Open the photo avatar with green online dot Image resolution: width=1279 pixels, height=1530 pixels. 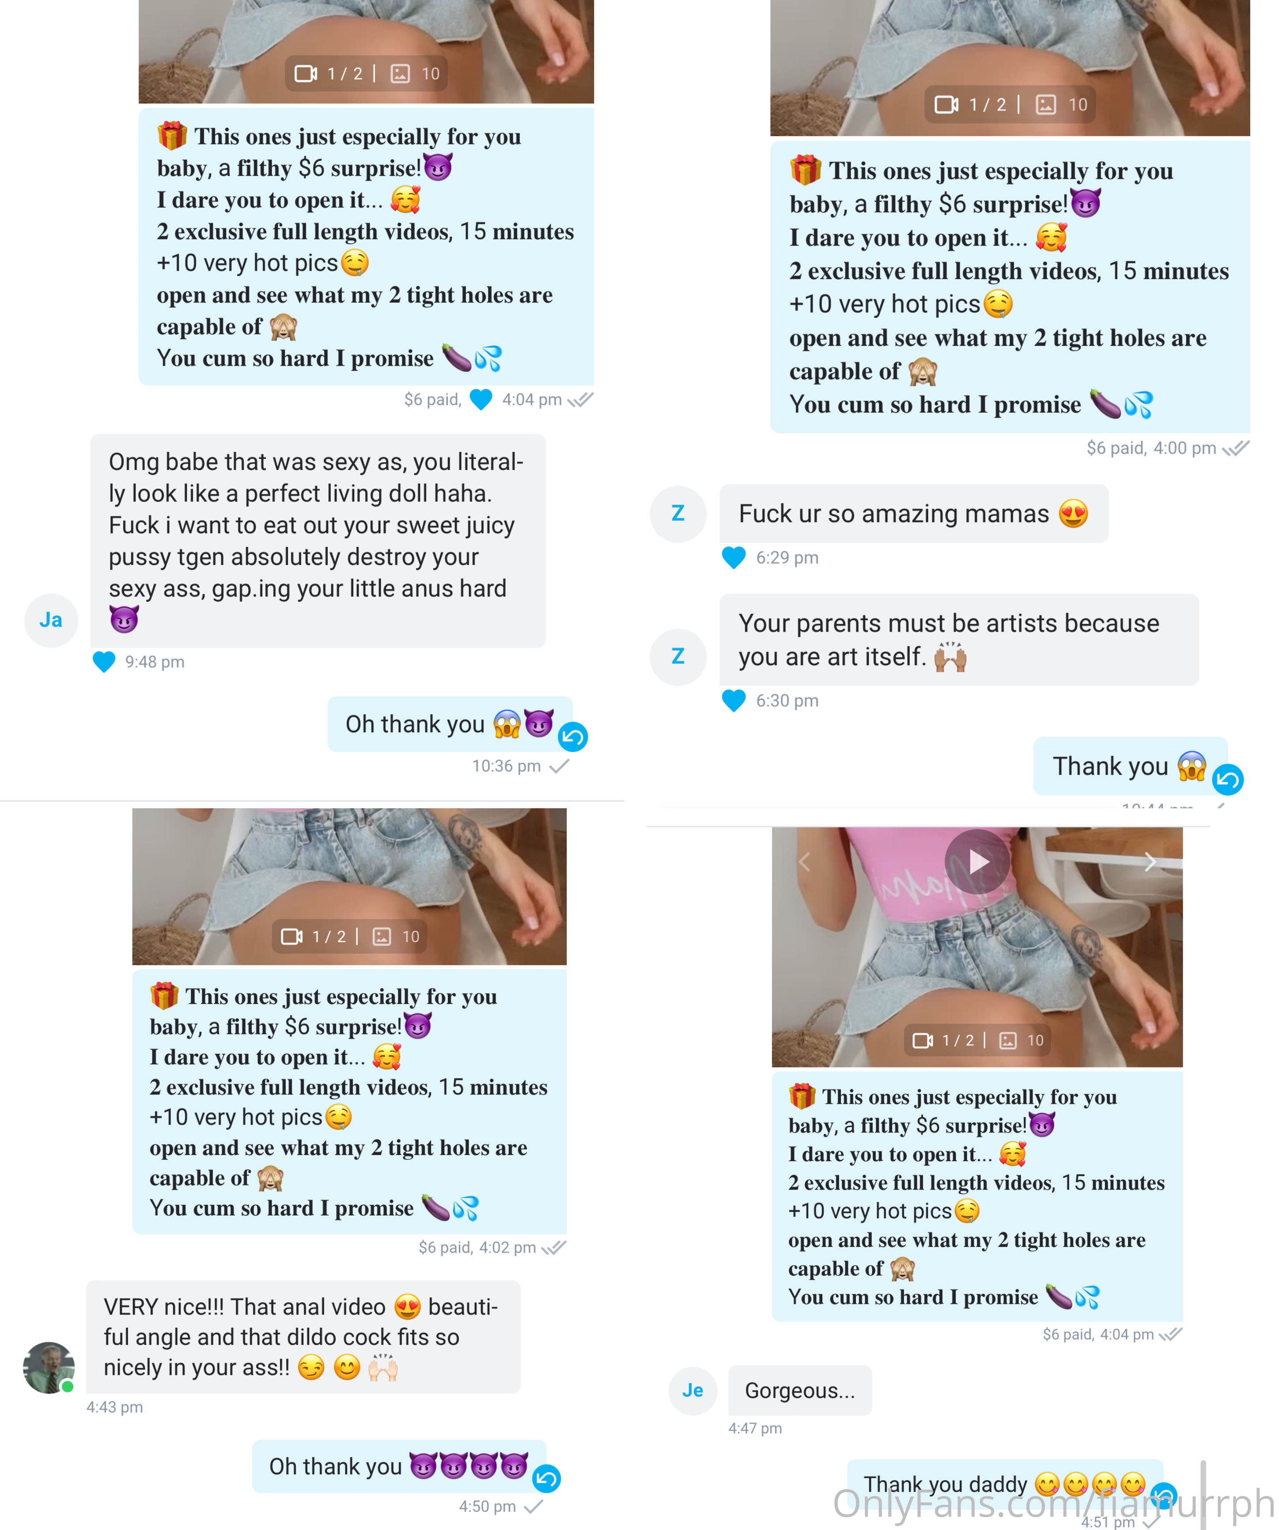tap(49, 1367)
